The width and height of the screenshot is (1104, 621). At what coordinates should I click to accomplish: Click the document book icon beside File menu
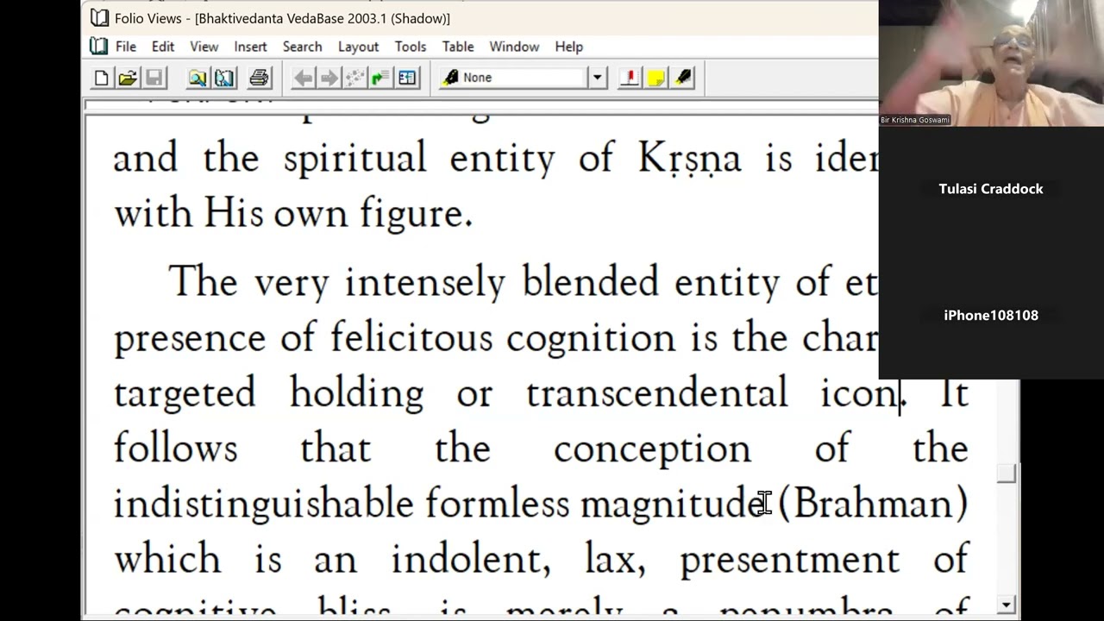pyautogui.click(x=99, y=46)
